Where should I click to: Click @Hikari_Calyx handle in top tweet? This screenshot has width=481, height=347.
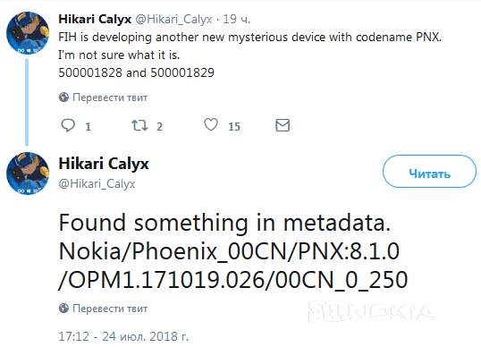(173, 20)
